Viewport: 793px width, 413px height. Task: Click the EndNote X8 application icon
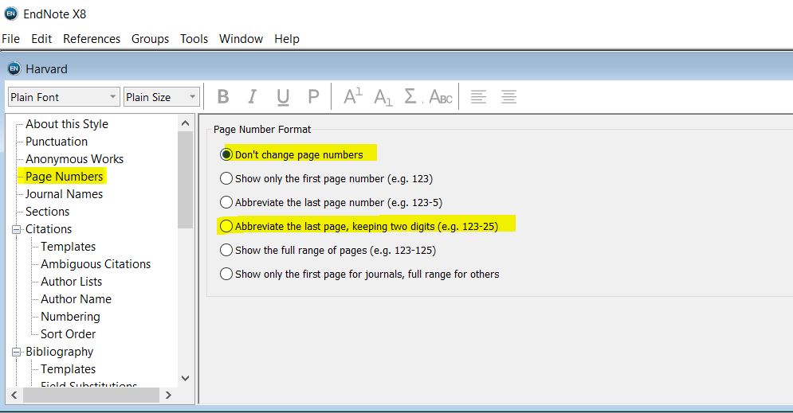pos(10,14)
